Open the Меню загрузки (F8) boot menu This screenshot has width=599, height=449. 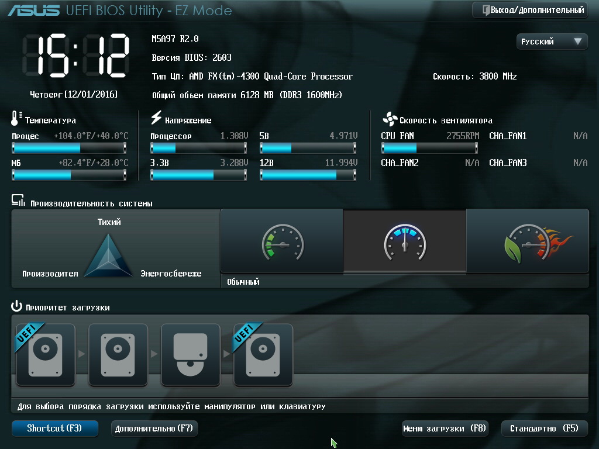click(445, 429)
